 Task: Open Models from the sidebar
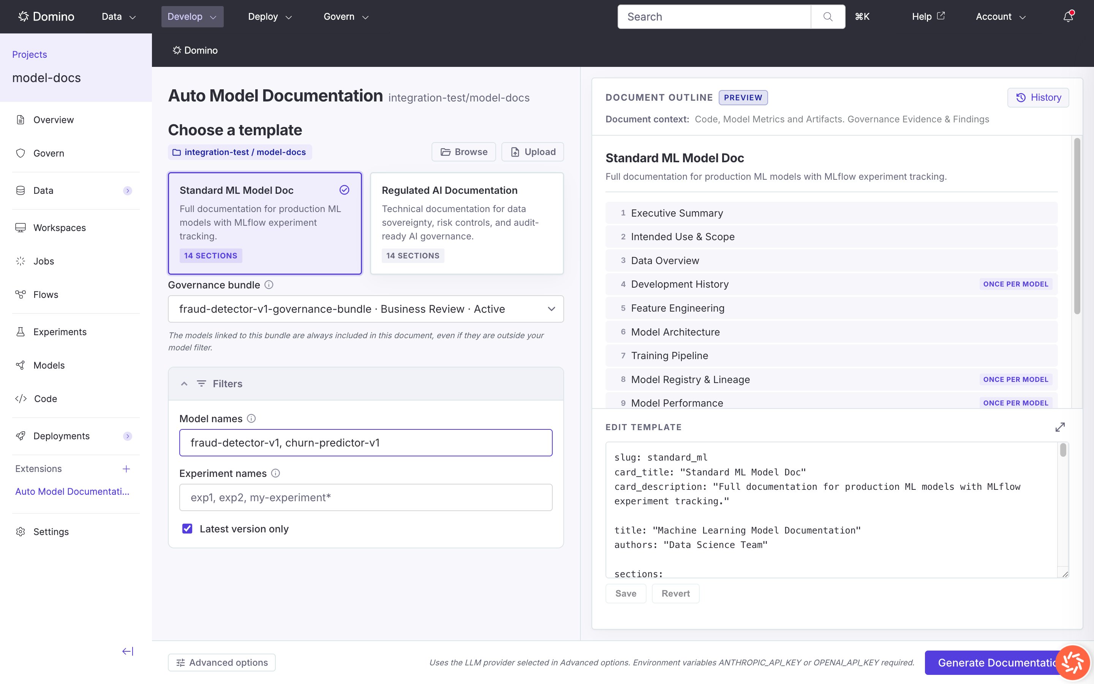coord(49,365)
